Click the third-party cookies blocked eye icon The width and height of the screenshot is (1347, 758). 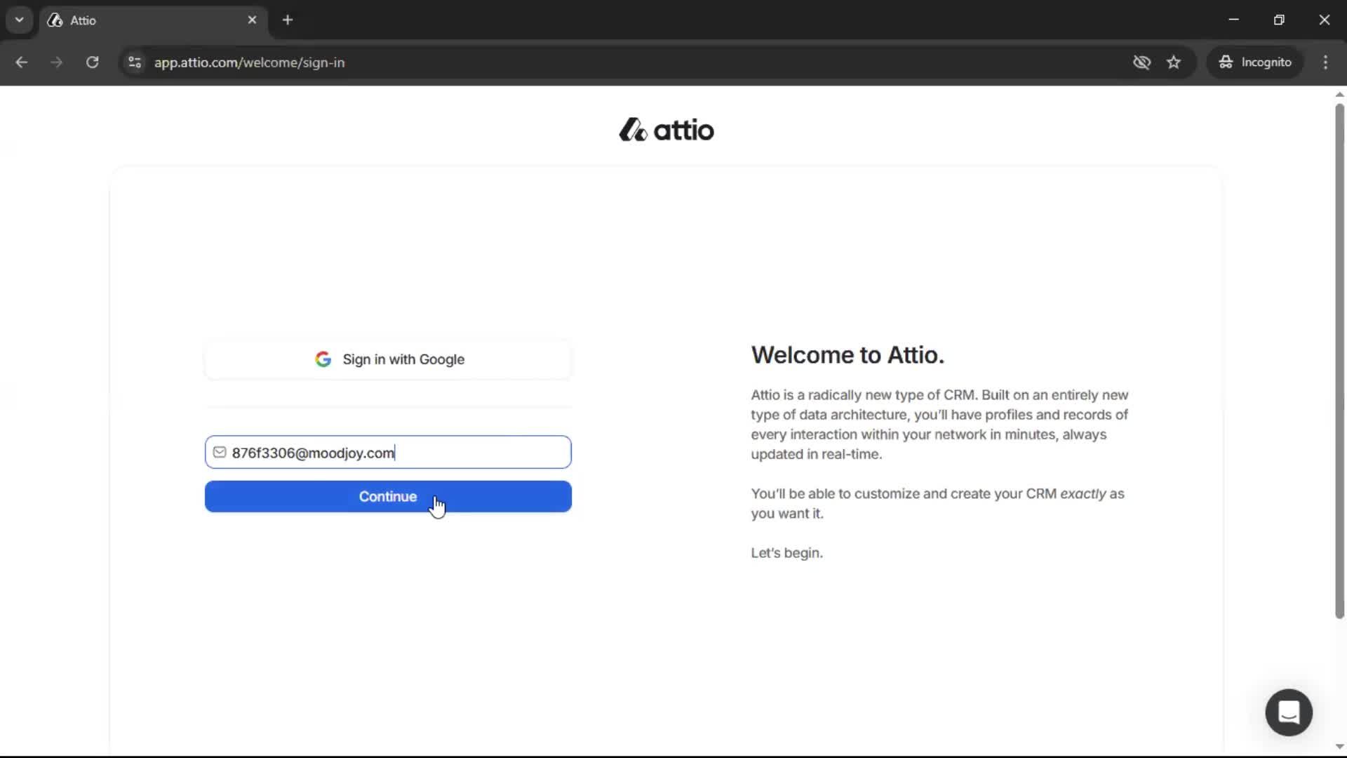[1141, 62]
